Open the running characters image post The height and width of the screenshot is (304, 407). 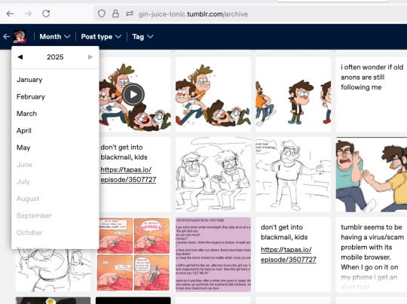[x=213, y=95]
